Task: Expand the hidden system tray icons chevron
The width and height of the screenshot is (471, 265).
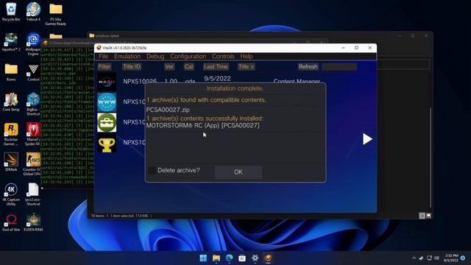Action: point(414,258)
